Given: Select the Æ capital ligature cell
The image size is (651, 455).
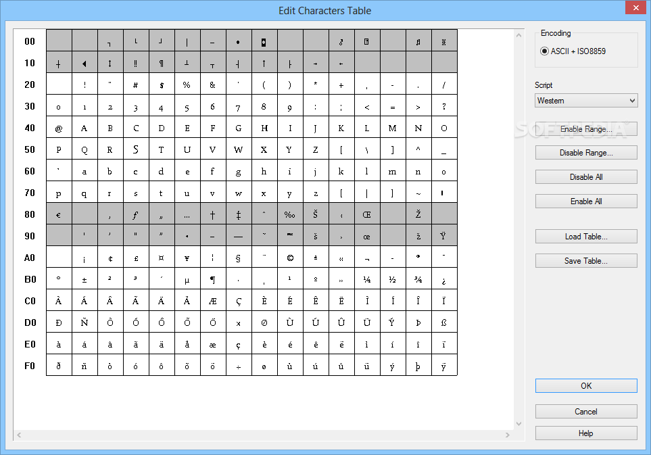Looking at the screenshot, I should point(213,301).
